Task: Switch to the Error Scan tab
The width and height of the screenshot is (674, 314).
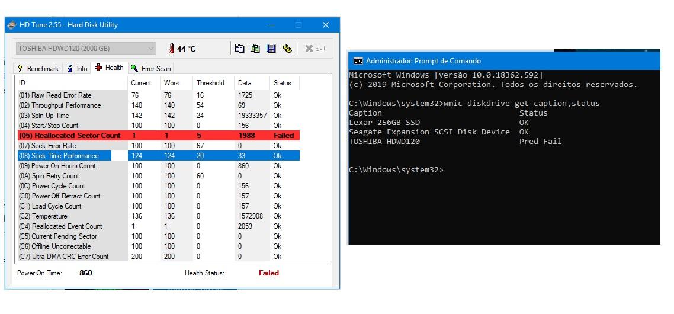Action: click(x=151, y=68)
